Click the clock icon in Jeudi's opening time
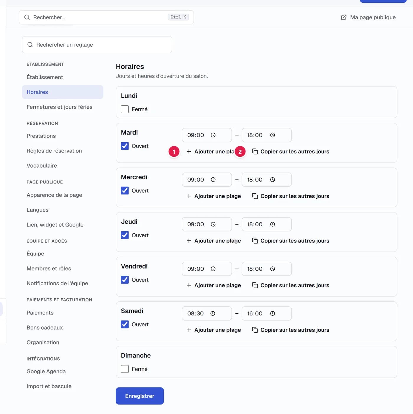 (213, 224)
